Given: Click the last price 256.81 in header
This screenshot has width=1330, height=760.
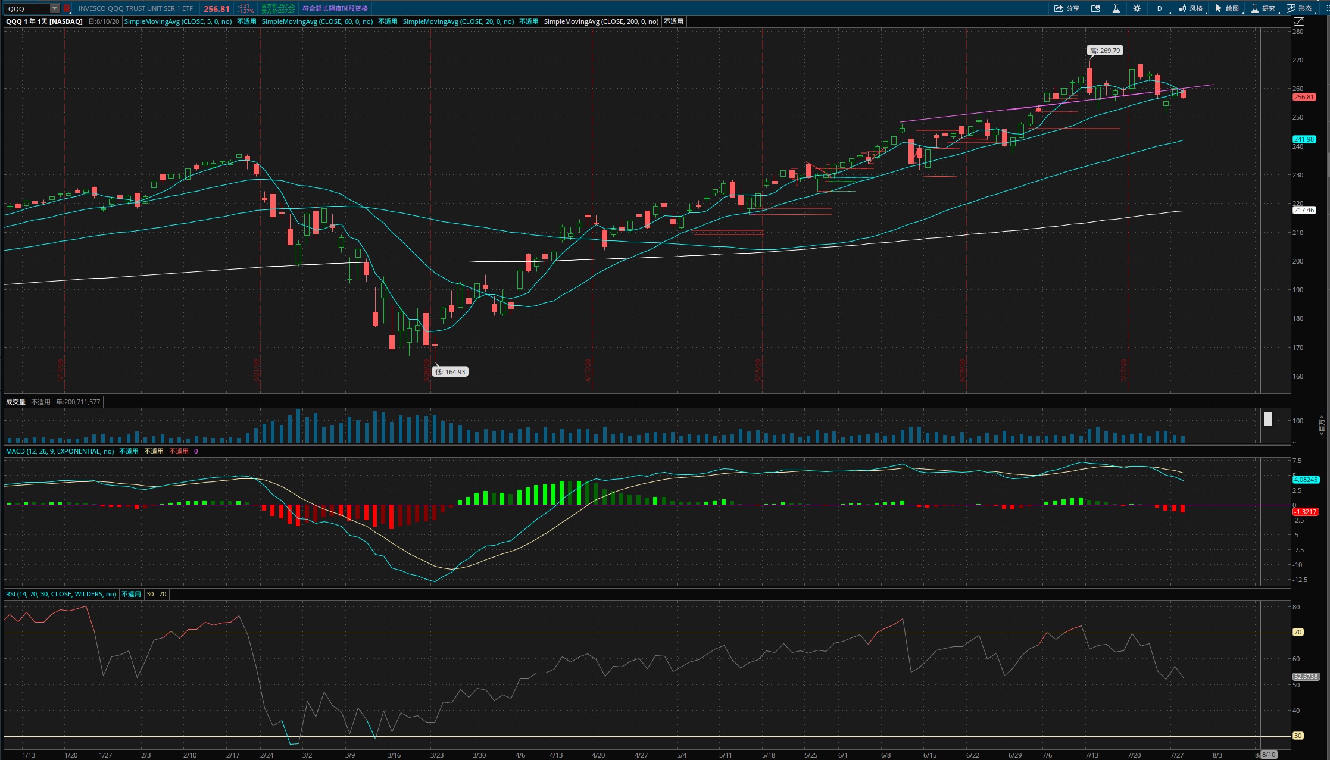Looking at the screenshot, I should click(x=216, y=9).
